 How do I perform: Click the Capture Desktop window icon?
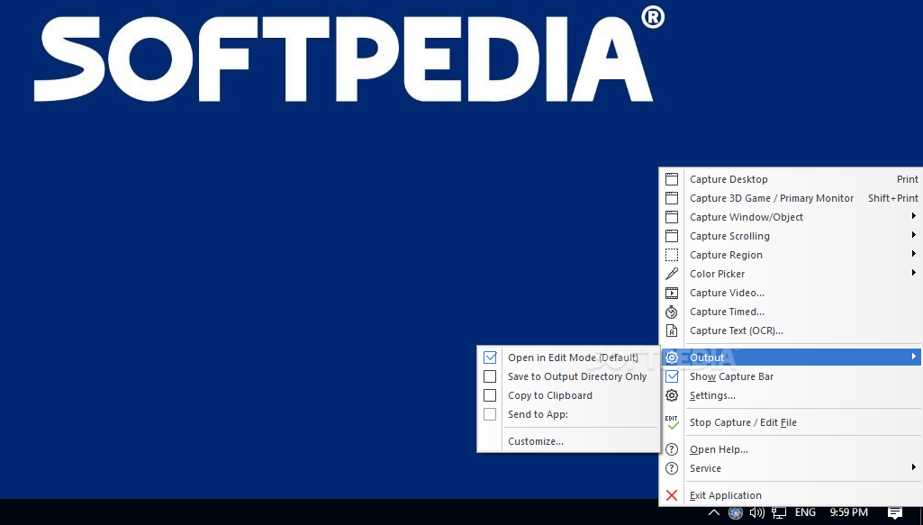pos(671,179)
